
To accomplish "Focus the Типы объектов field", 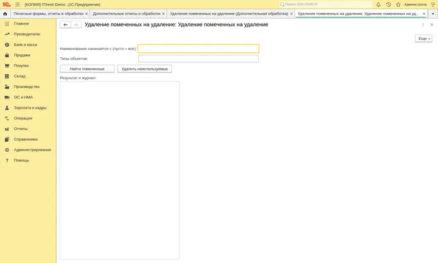I will pyautogui.click(x=198, y=58).
